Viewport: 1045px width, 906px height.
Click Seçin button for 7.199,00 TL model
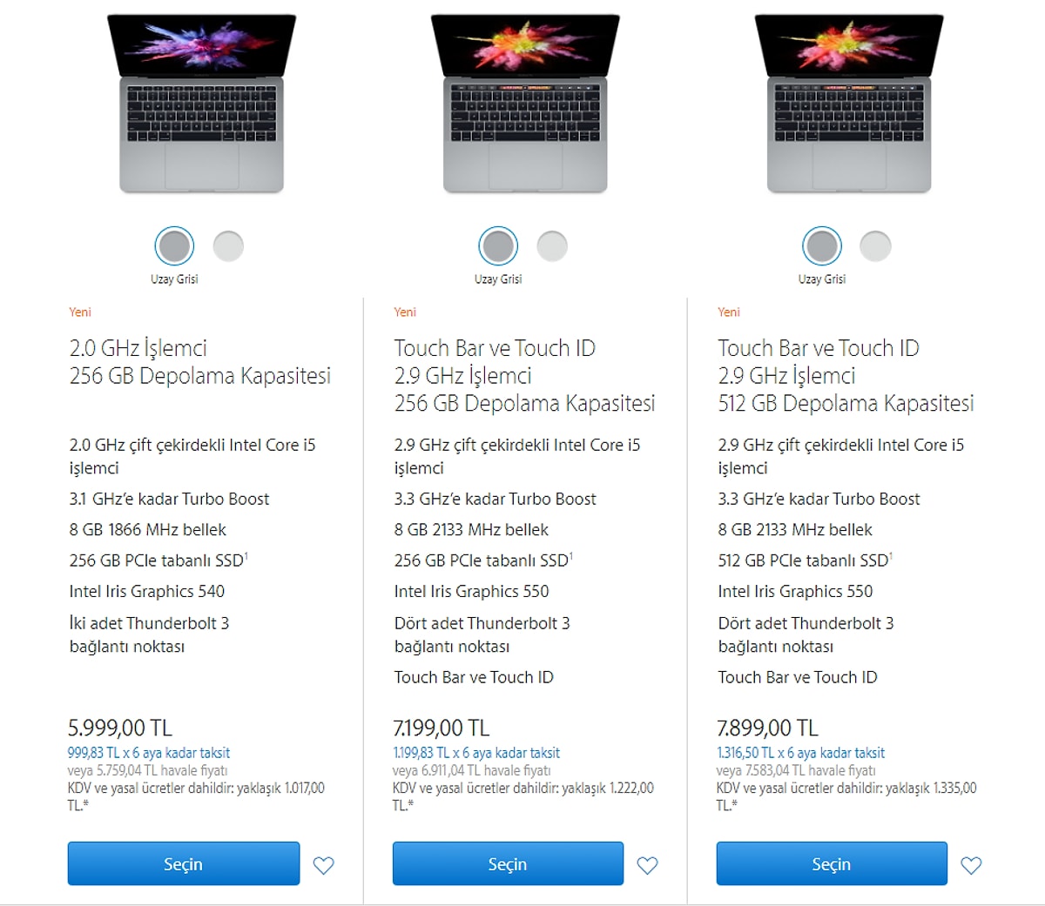(508, 863)
